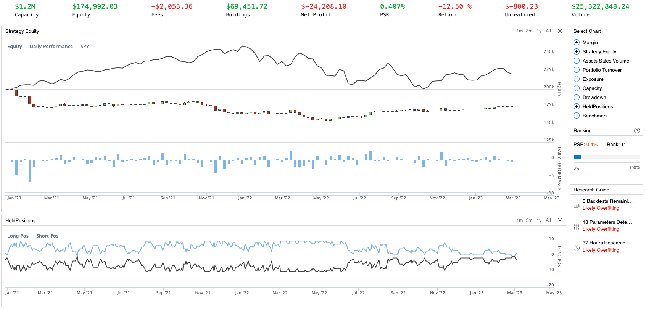Click the hours research clock icon
The image size is (646, 310).
tap(576, 248)
